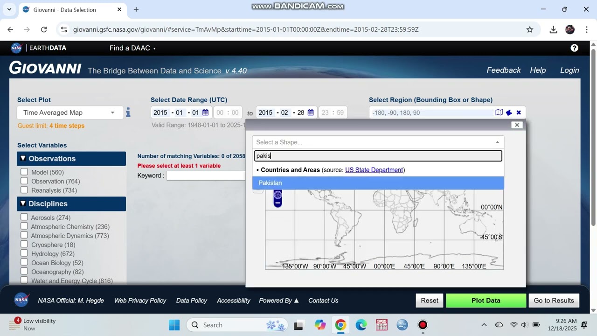Open the start date calendar picker

(x=205, y=112)
